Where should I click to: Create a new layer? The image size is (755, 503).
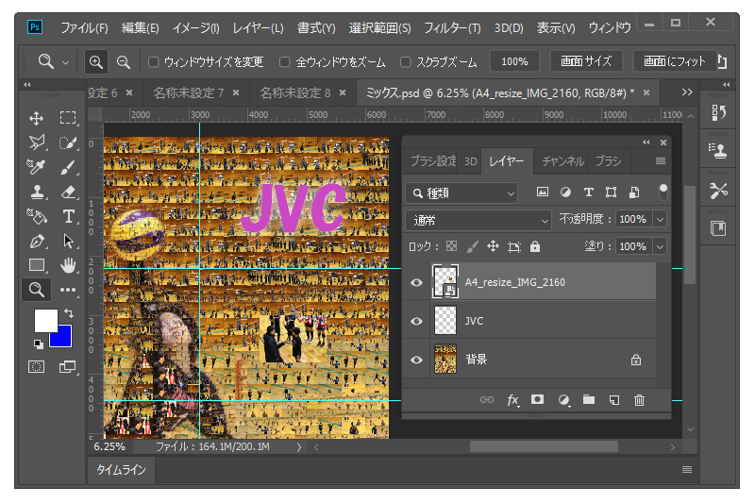(x=614, y=400)
